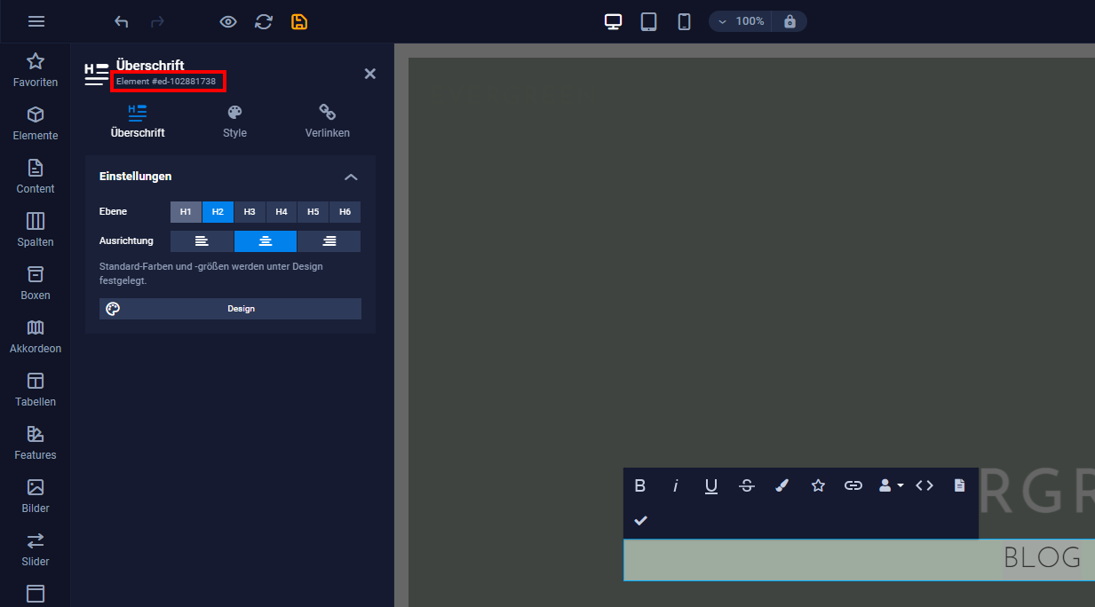Viewport: 1095px width, 607px height.
Task: Open the hamburger main menu
Action: pos(36,21)
